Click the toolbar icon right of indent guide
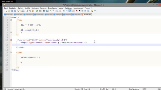Image resolution: width=161 pixels, height=90 pixels. coord(73,11)
